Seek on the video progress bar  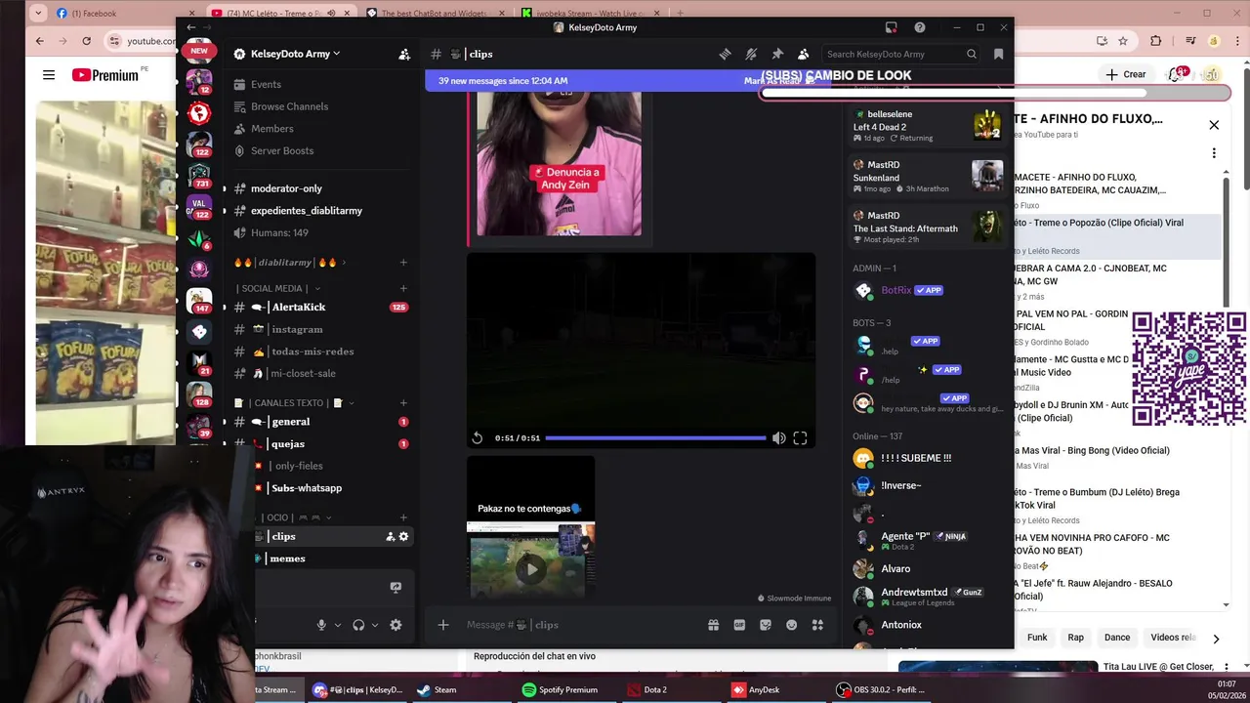pyautogui.click(x=655, y=438)
